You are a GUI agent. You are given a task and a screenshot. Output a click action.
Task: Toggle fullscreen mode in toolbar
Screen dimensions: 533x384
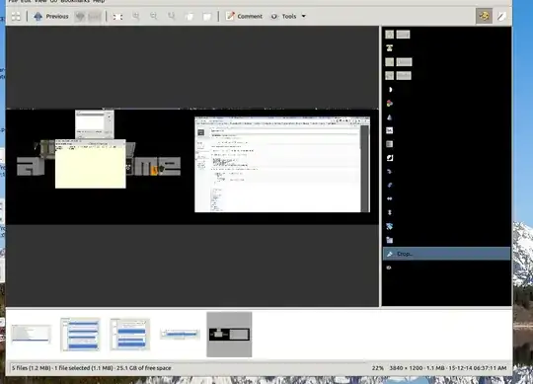pos(117,17)
